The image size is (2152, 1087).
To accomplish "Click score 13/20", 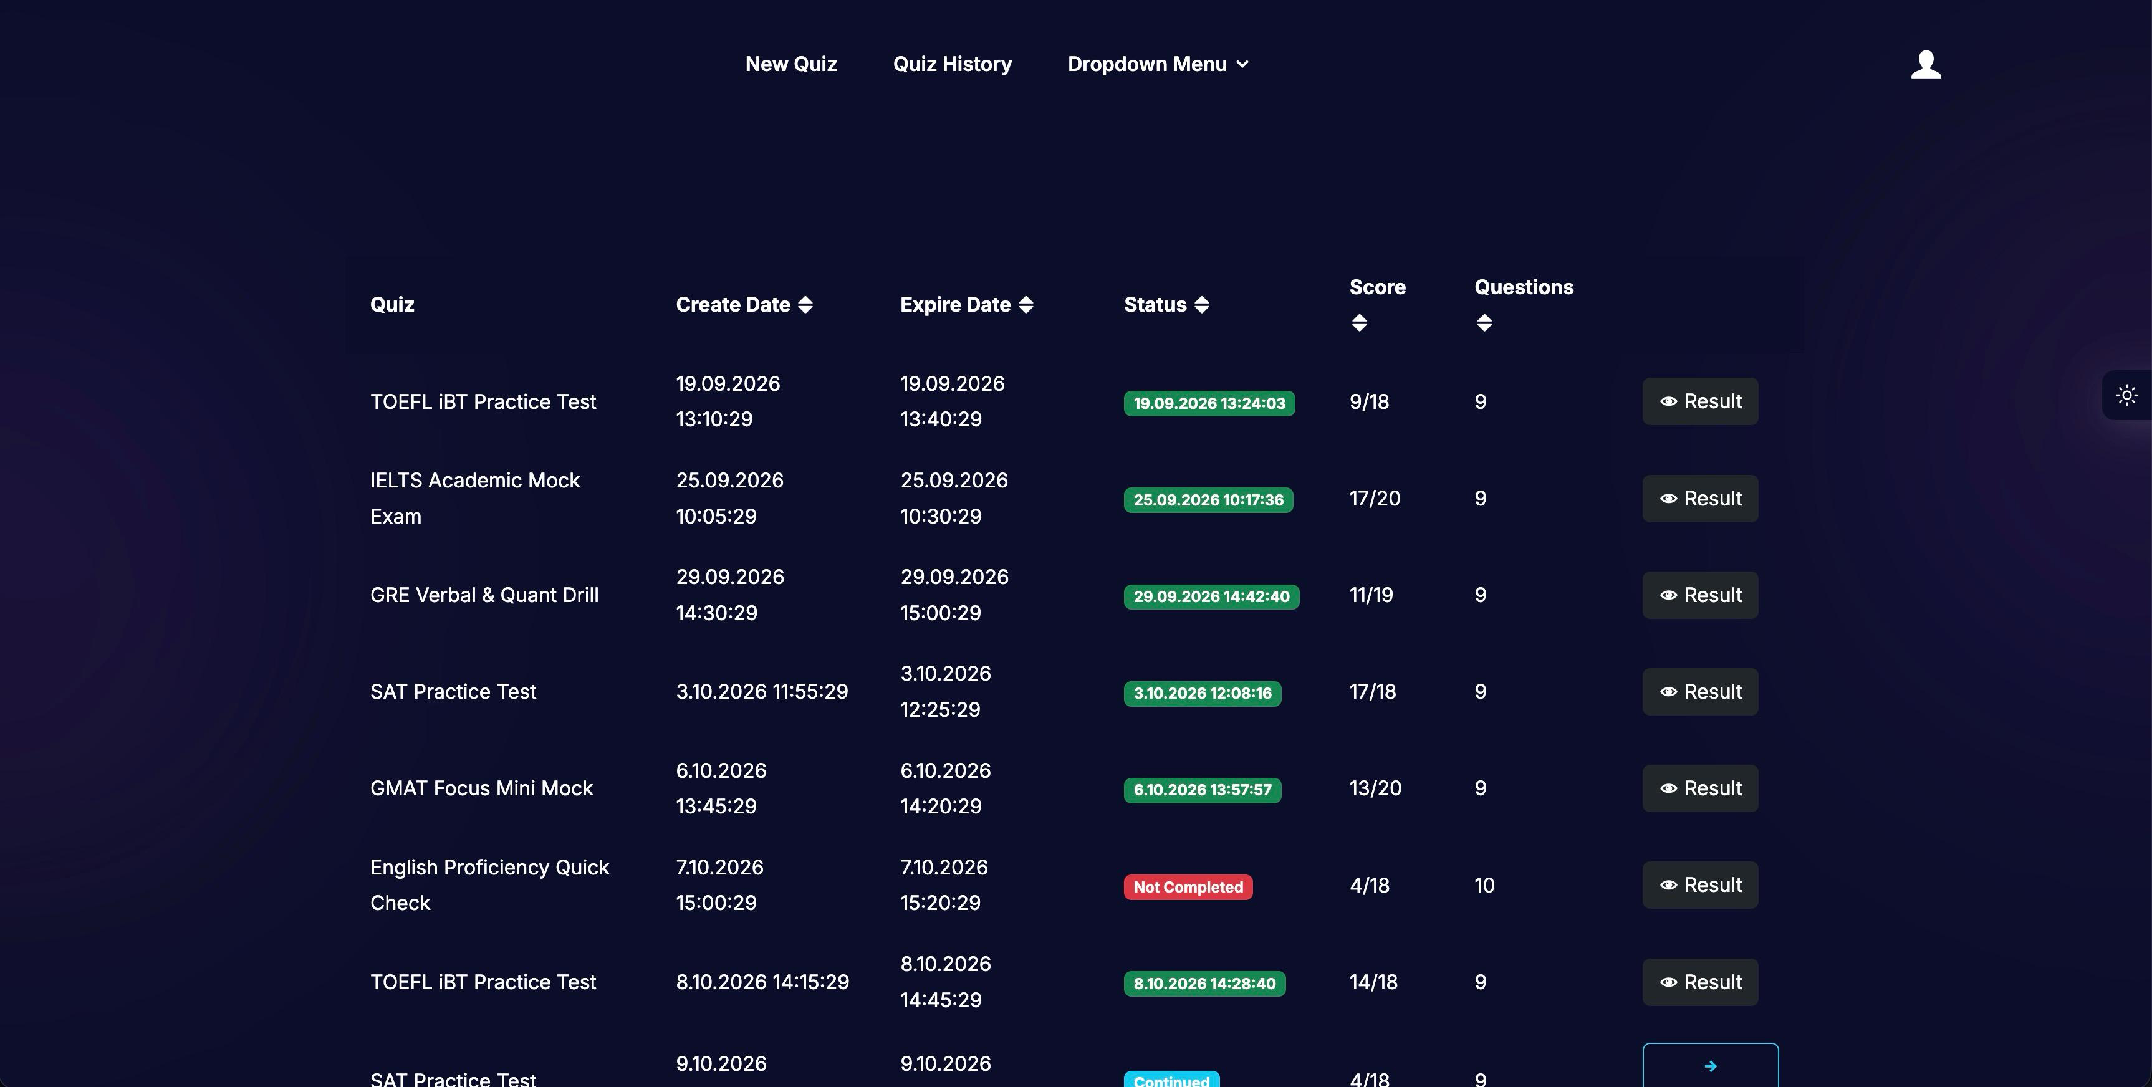I will click(x=1375, y=788).
